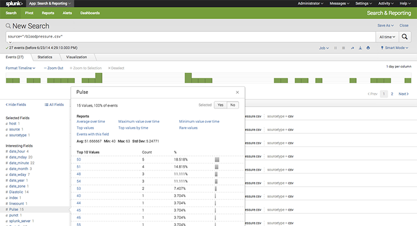Go to Pivot nav item
Screen dimensions: 417x226
pos(30,13)
